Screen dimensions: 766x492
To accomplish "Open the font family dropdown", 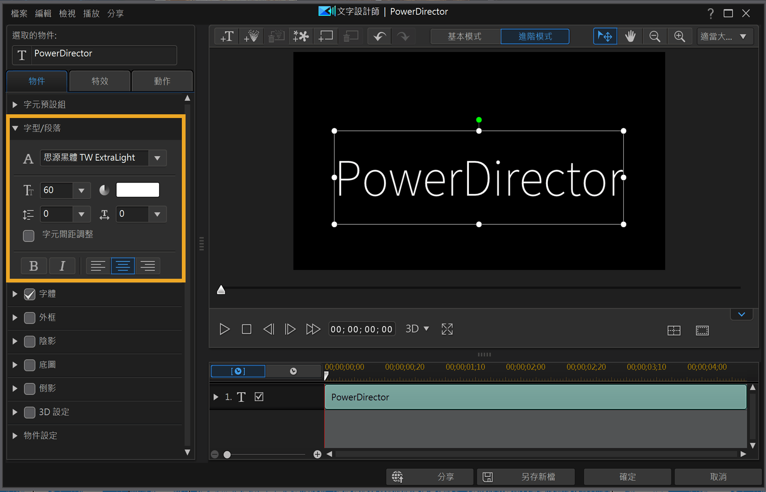I will [x=157, y=158].
